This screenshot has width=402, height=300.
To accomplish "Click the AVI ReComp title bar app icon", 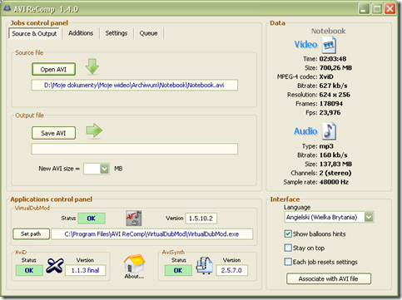I will click(x=7, y=8).
